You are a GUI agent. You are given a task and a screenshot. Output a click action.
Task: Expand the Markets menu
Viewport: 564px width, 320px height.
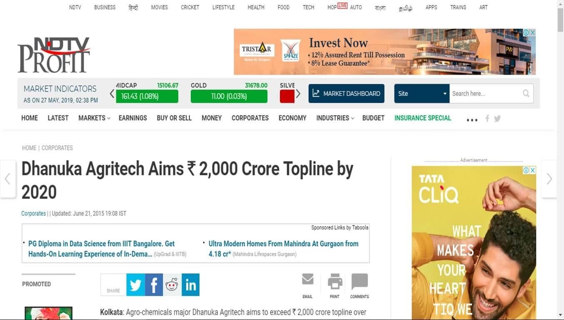click(94, 118)
